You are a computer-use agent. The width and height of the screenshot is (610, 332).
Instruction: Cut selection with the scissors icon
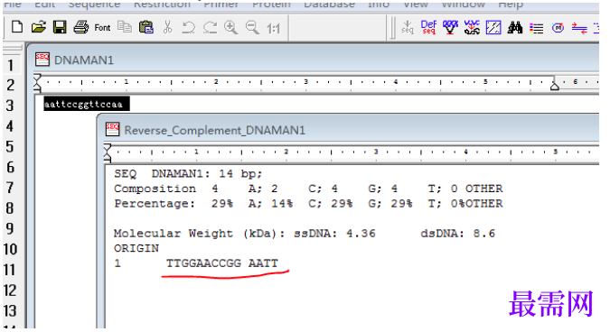point(167,27)
